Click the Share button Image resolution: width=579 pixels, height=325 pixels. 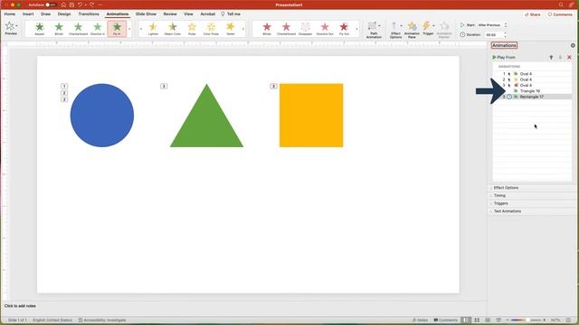[532, 14]
